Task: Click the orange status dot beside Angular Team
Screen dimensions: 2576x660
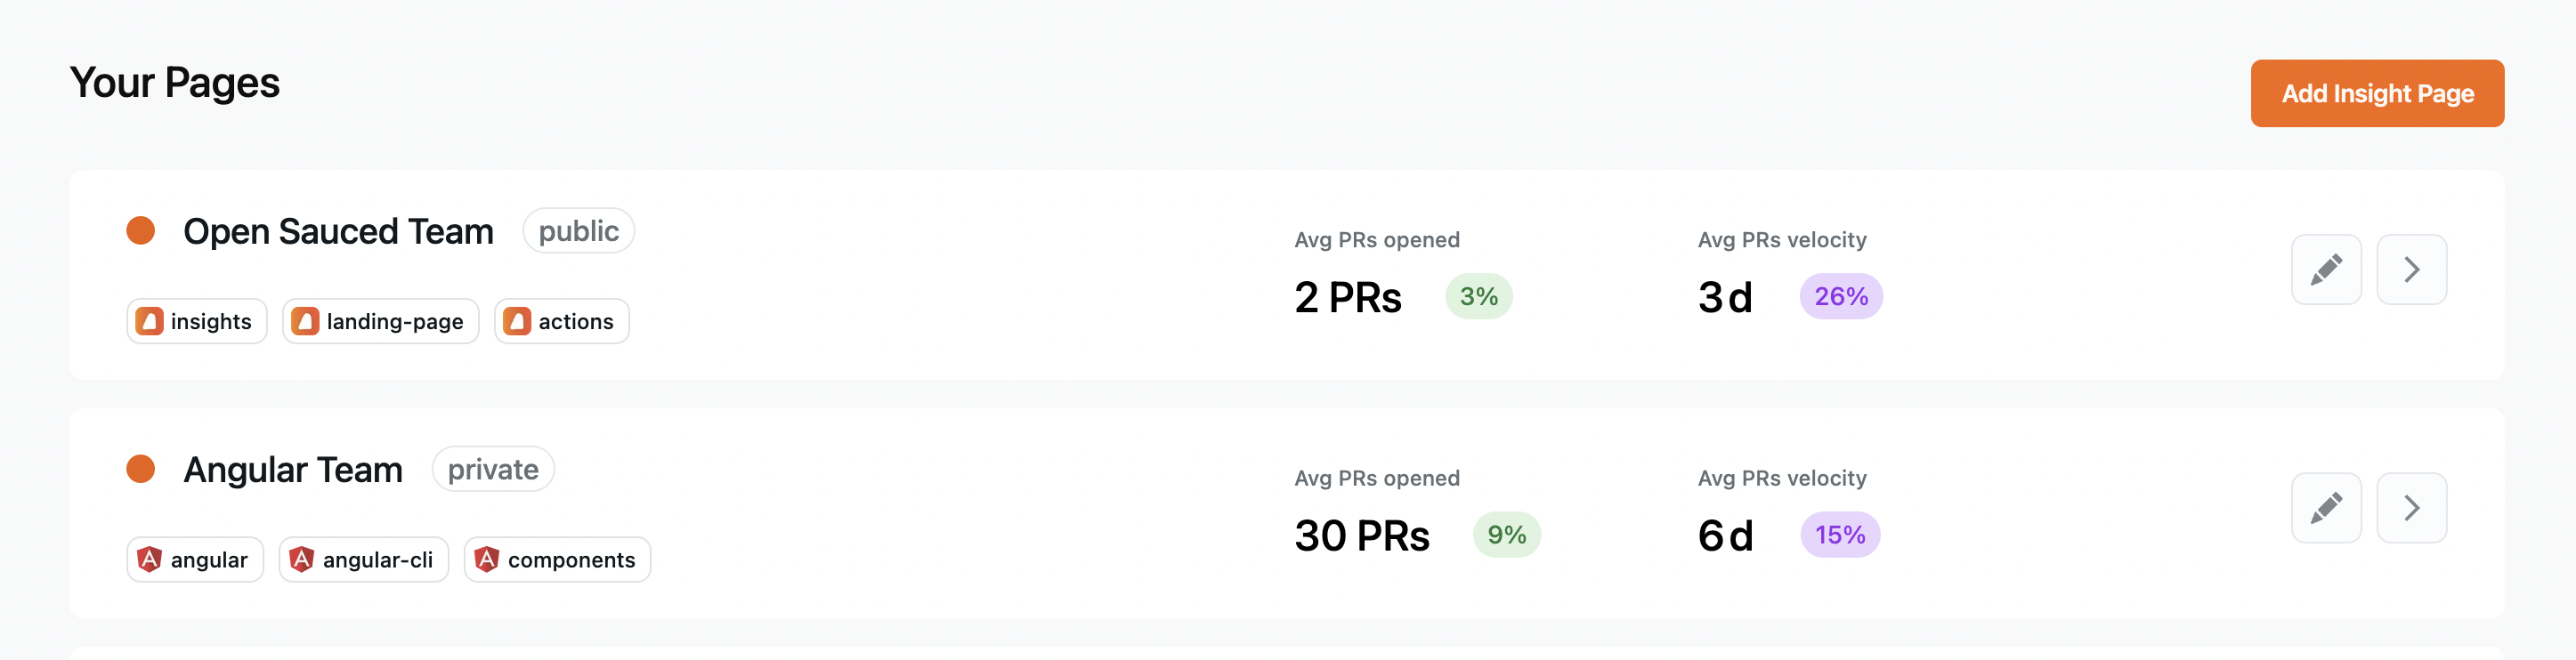Action: (x=140, y=468)
